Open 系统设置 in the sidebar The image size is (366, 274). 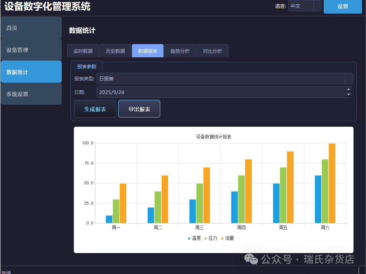31,94
